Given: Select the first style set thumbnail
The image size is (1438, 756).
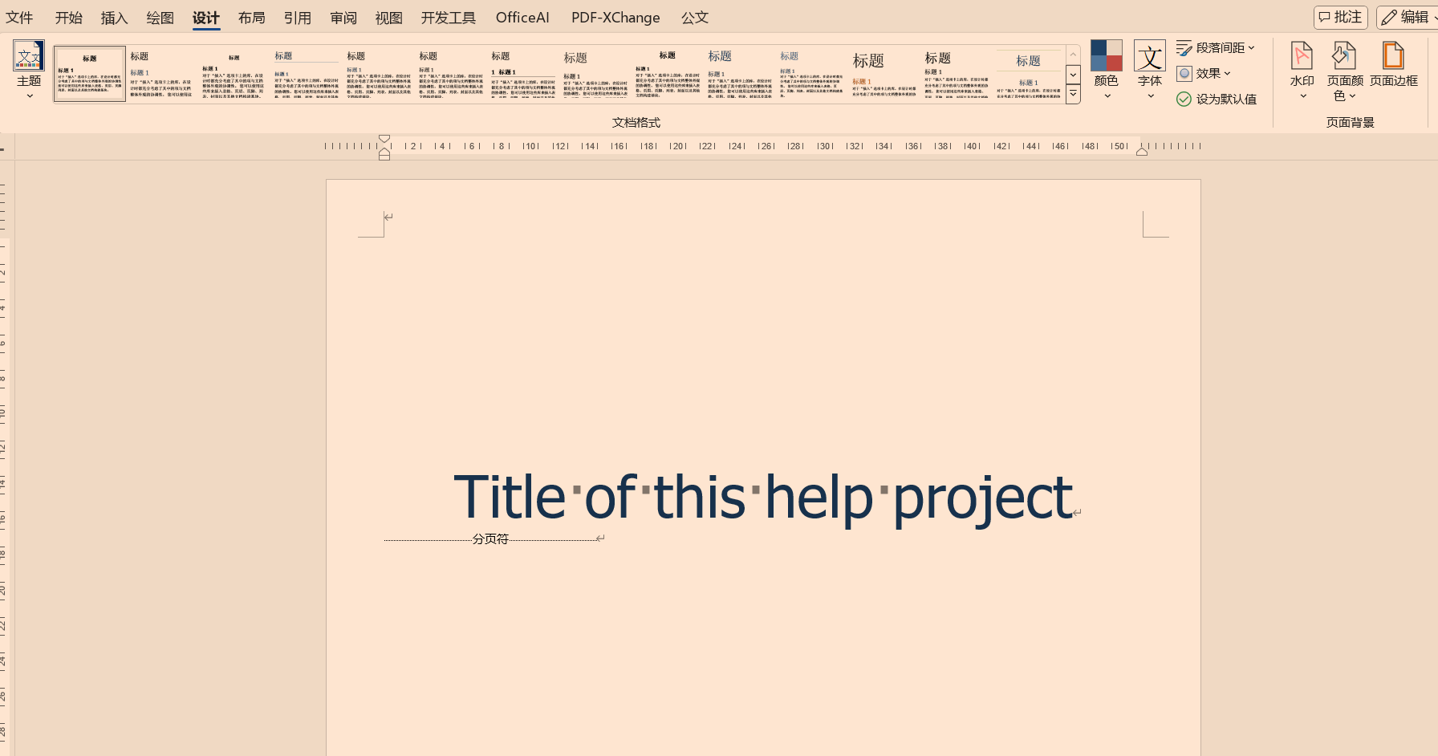Looking at the screenshot, I should [90, 74].
